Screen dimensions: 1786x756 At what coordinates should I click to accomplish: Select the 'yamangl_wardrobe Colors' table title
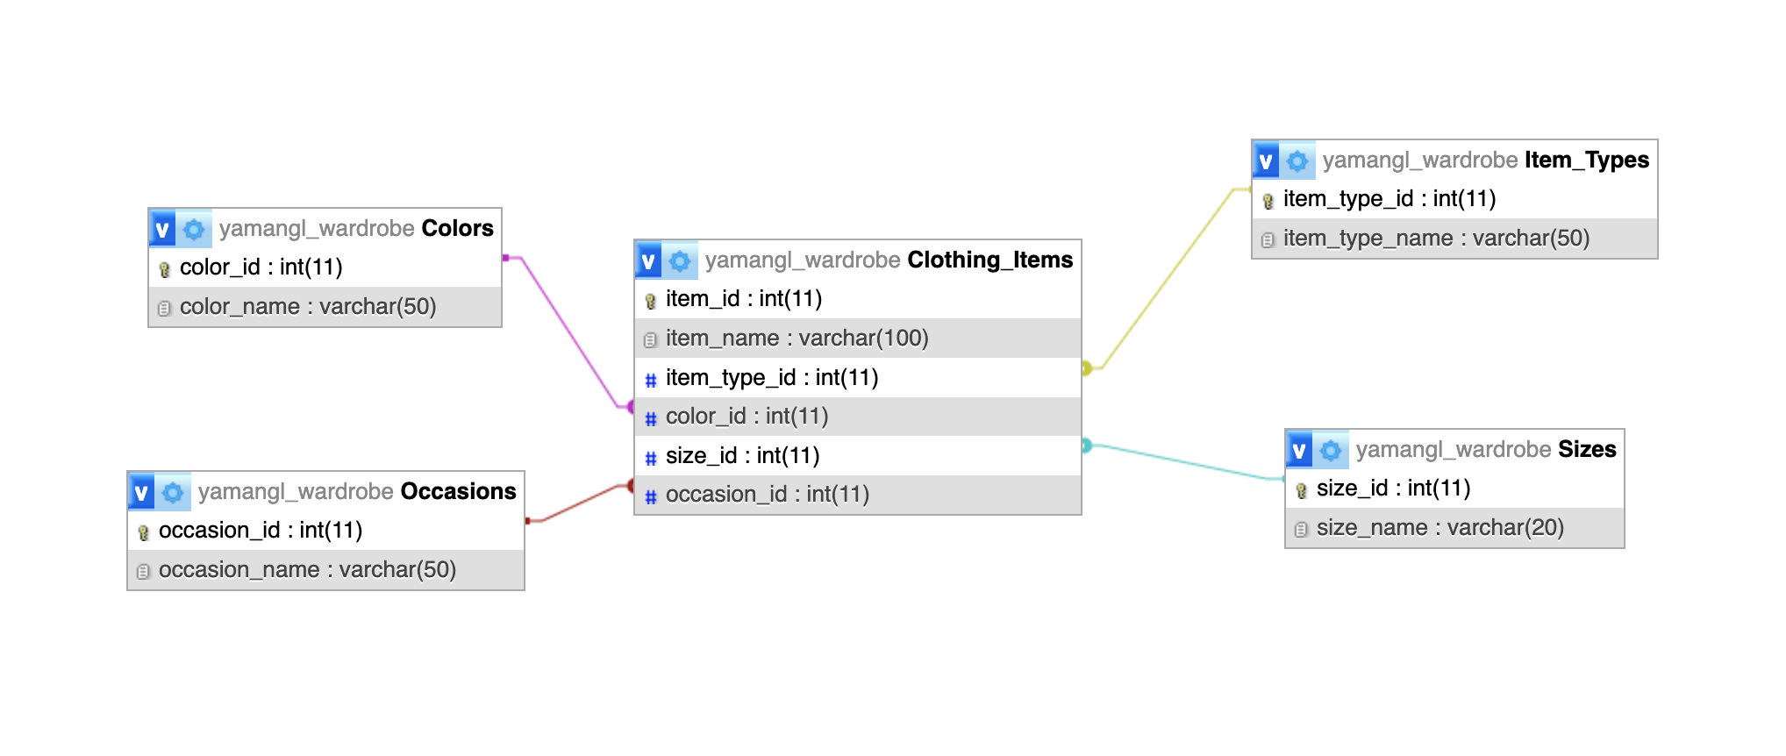[356, 228]
